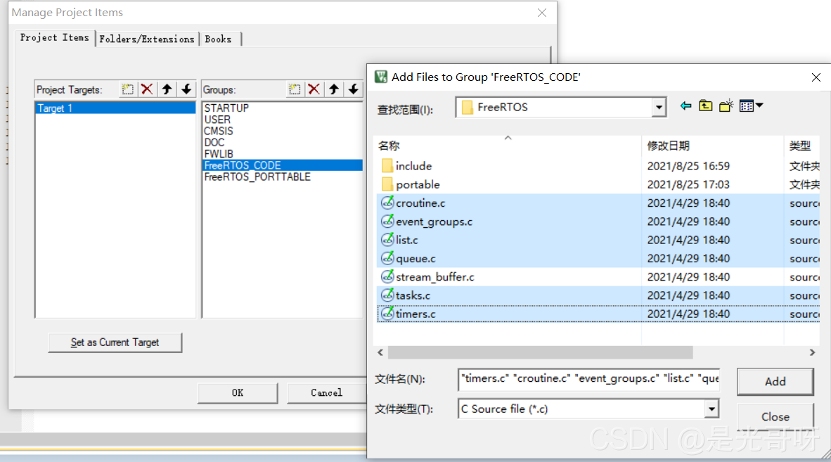Click the timers.c file icon
831x462 pixels.
click(387, 314)
